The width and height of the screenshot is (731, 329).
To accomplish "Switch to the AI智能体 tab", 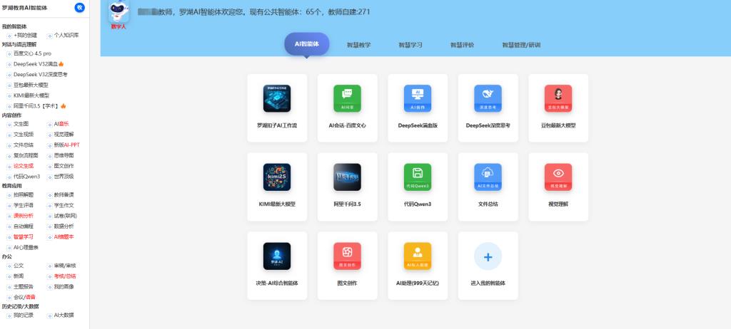I will [x=307, y=44].
